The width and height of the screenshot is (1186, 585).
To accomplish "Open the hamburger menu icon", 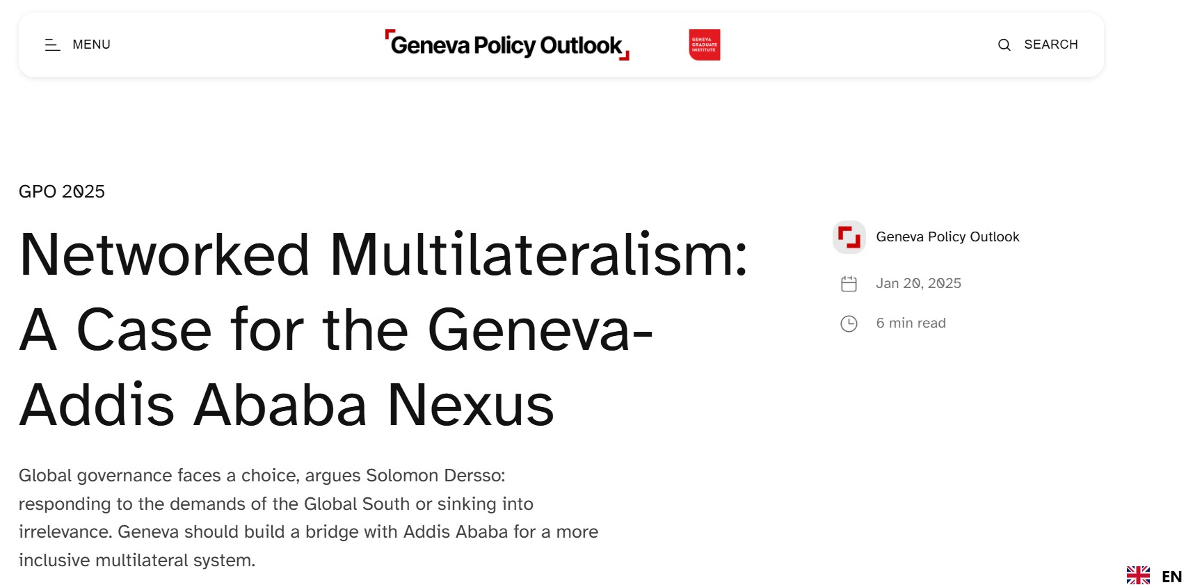I will (52, 45).
